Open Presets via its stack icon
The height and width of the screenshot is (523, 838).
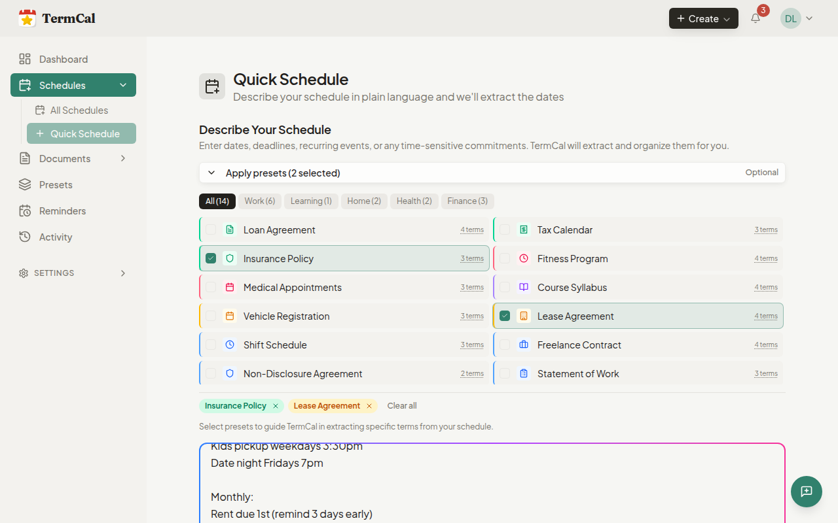[x=25, y=184]
